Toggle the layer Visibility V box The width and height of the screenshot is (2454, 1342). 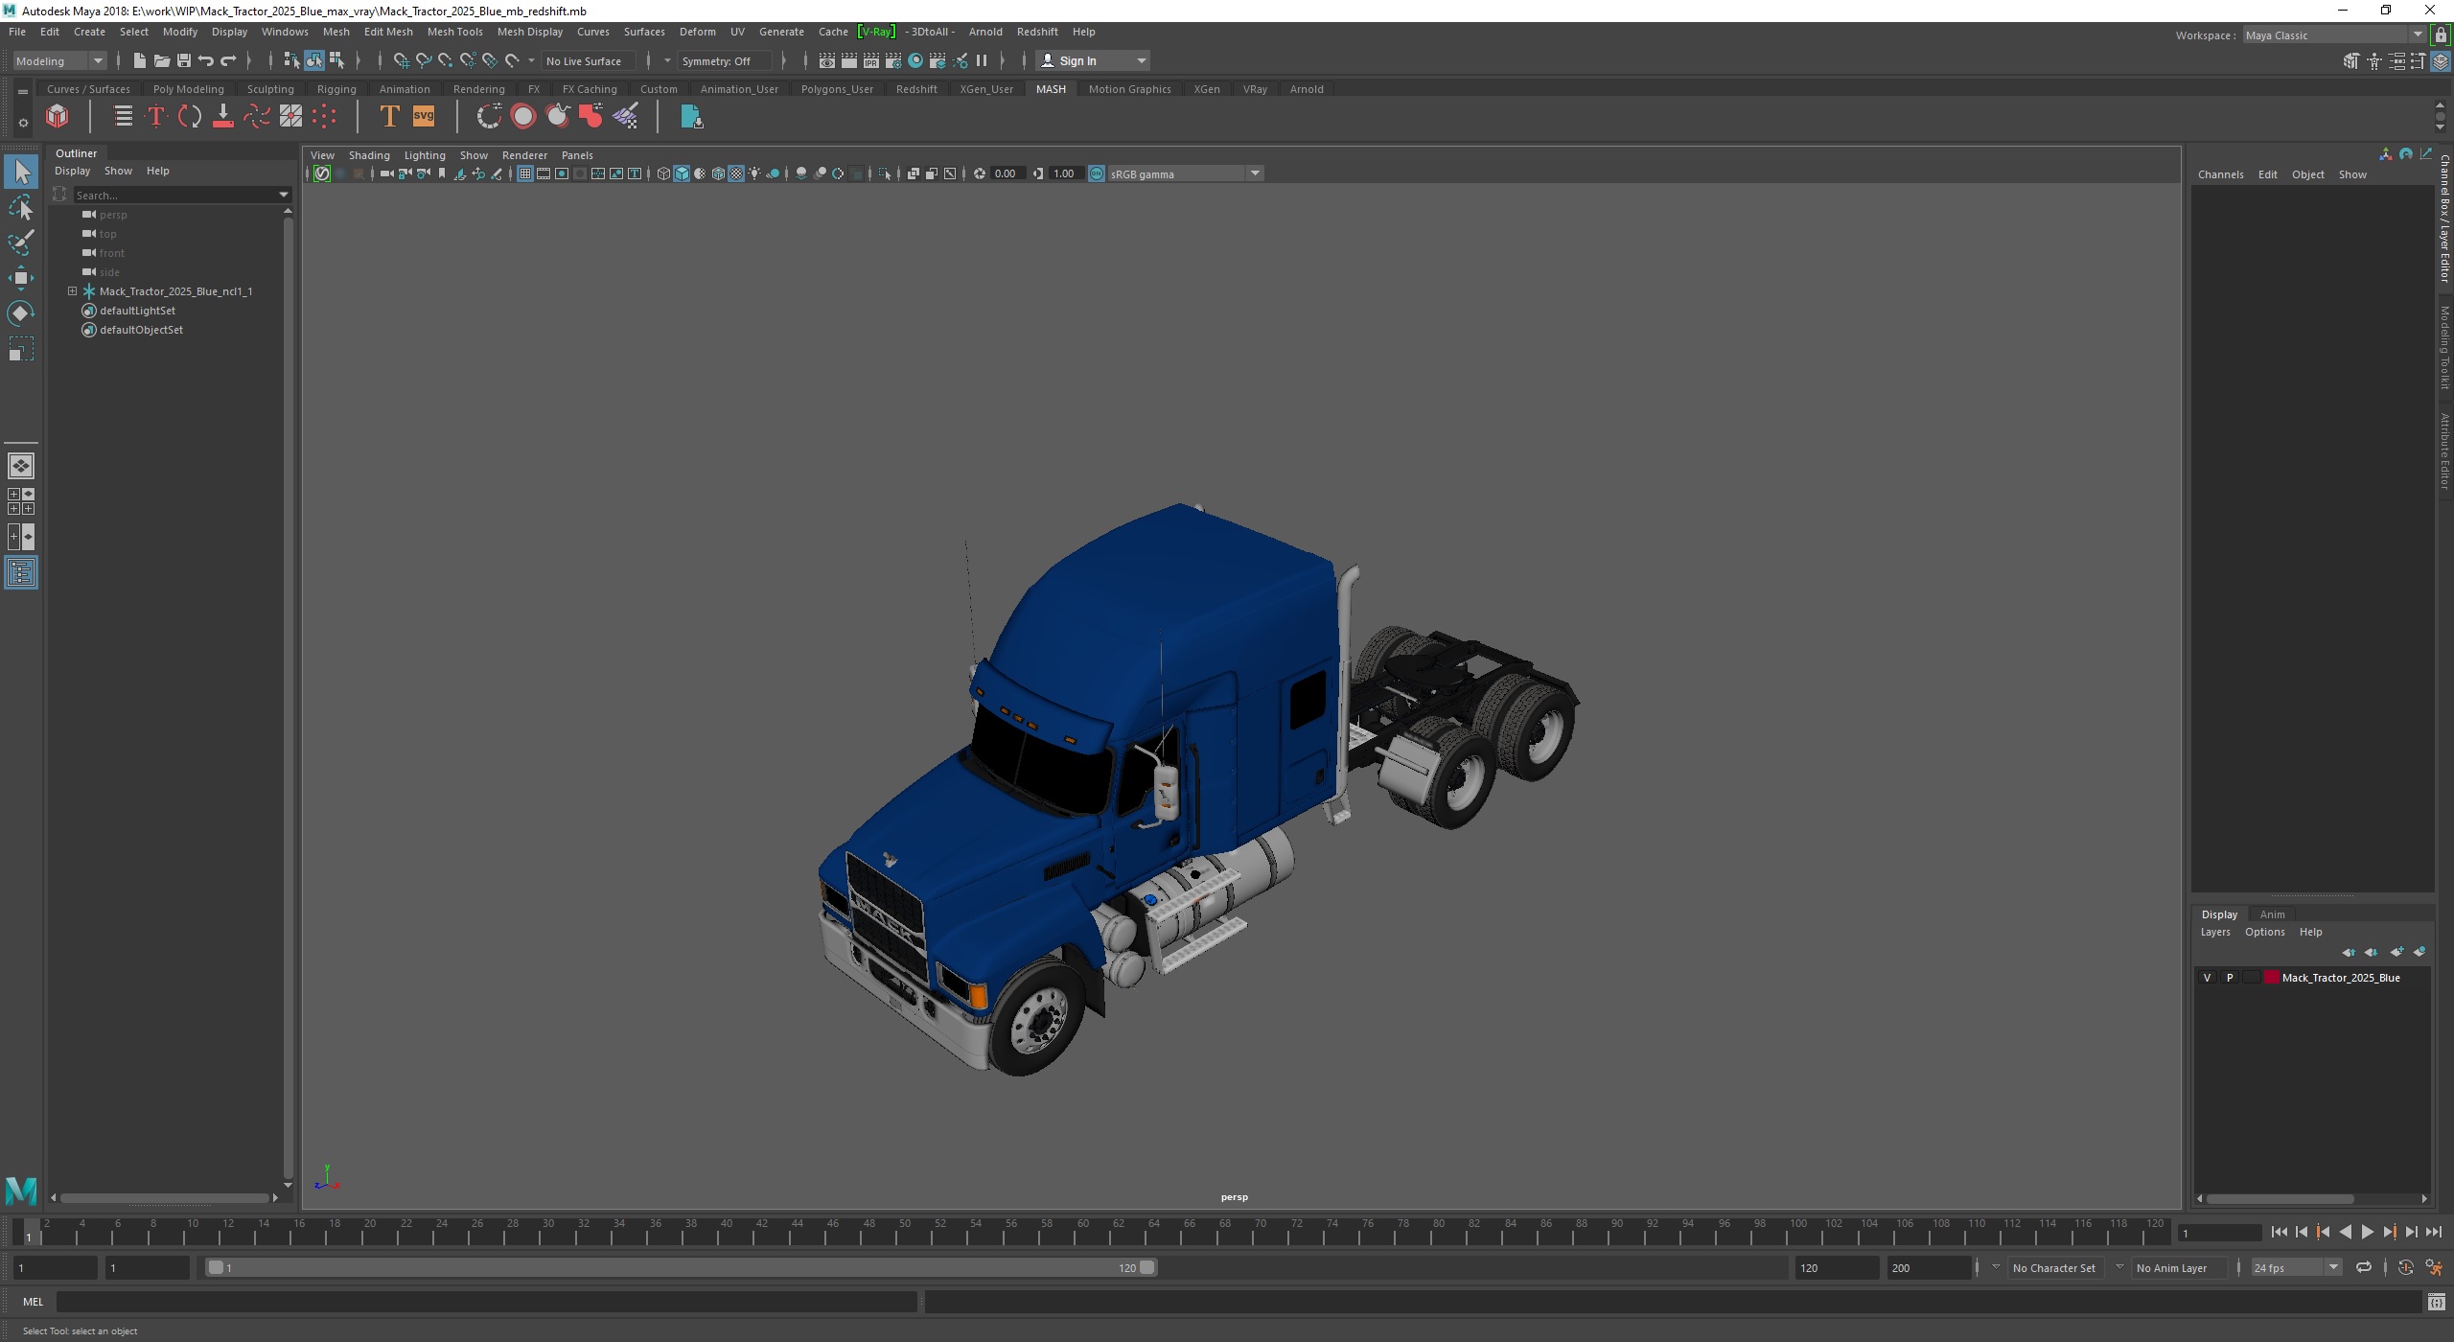coord(2207,978)
